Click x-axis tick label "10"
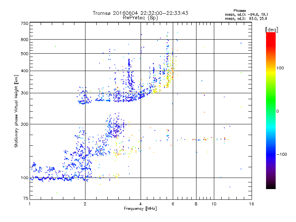The width and height of the screenshot is (296, 222). pyautogui.click(x=214, y=204)
